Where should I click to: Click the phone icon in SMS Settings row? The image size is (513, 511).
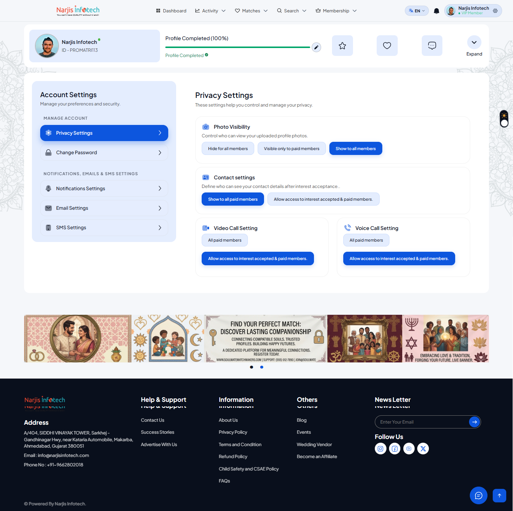(48, 228)
